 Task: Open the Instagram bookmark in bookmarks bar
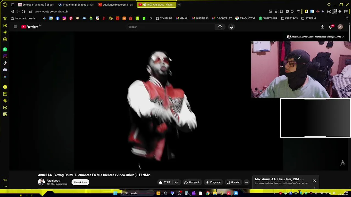pos(64,18)
